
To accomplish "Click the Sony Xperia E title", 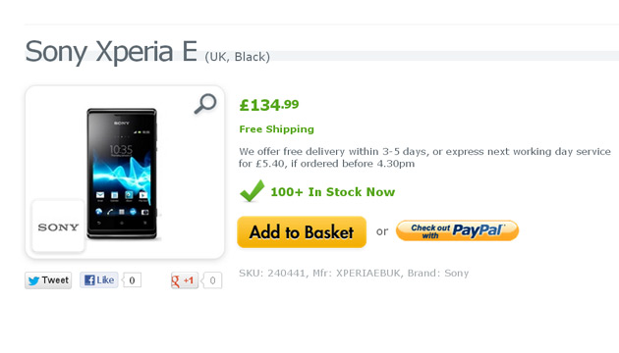I will (111, 51).
